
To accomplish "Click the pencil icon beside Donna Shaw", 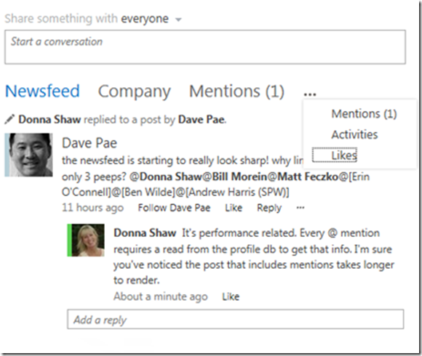I will pyautogui.click(x=9, y=119).
